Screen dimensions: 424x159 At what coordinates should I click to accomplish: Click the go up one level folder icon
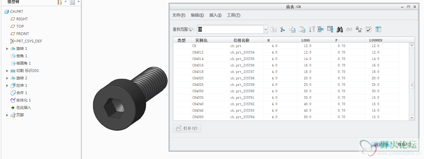coord(273,29)
